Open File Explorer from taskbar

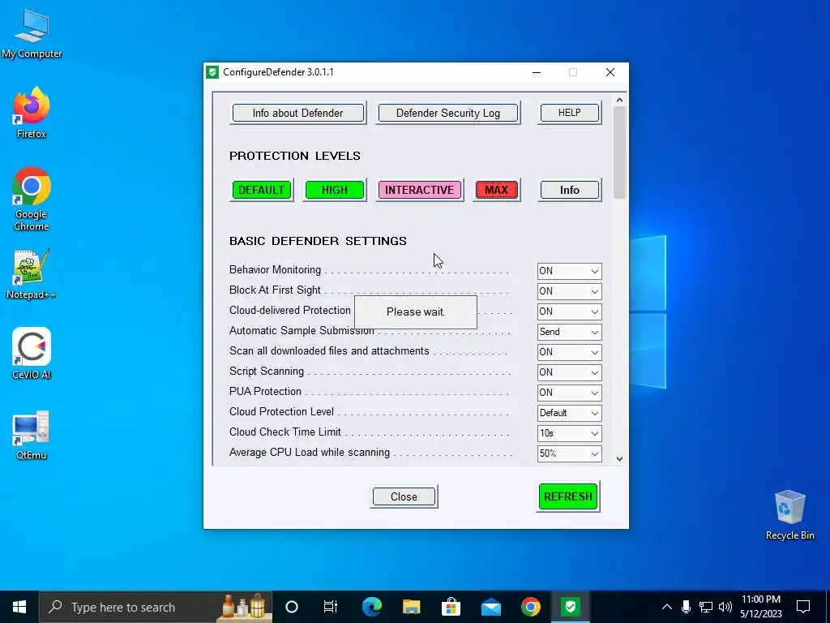pos(411,607)
